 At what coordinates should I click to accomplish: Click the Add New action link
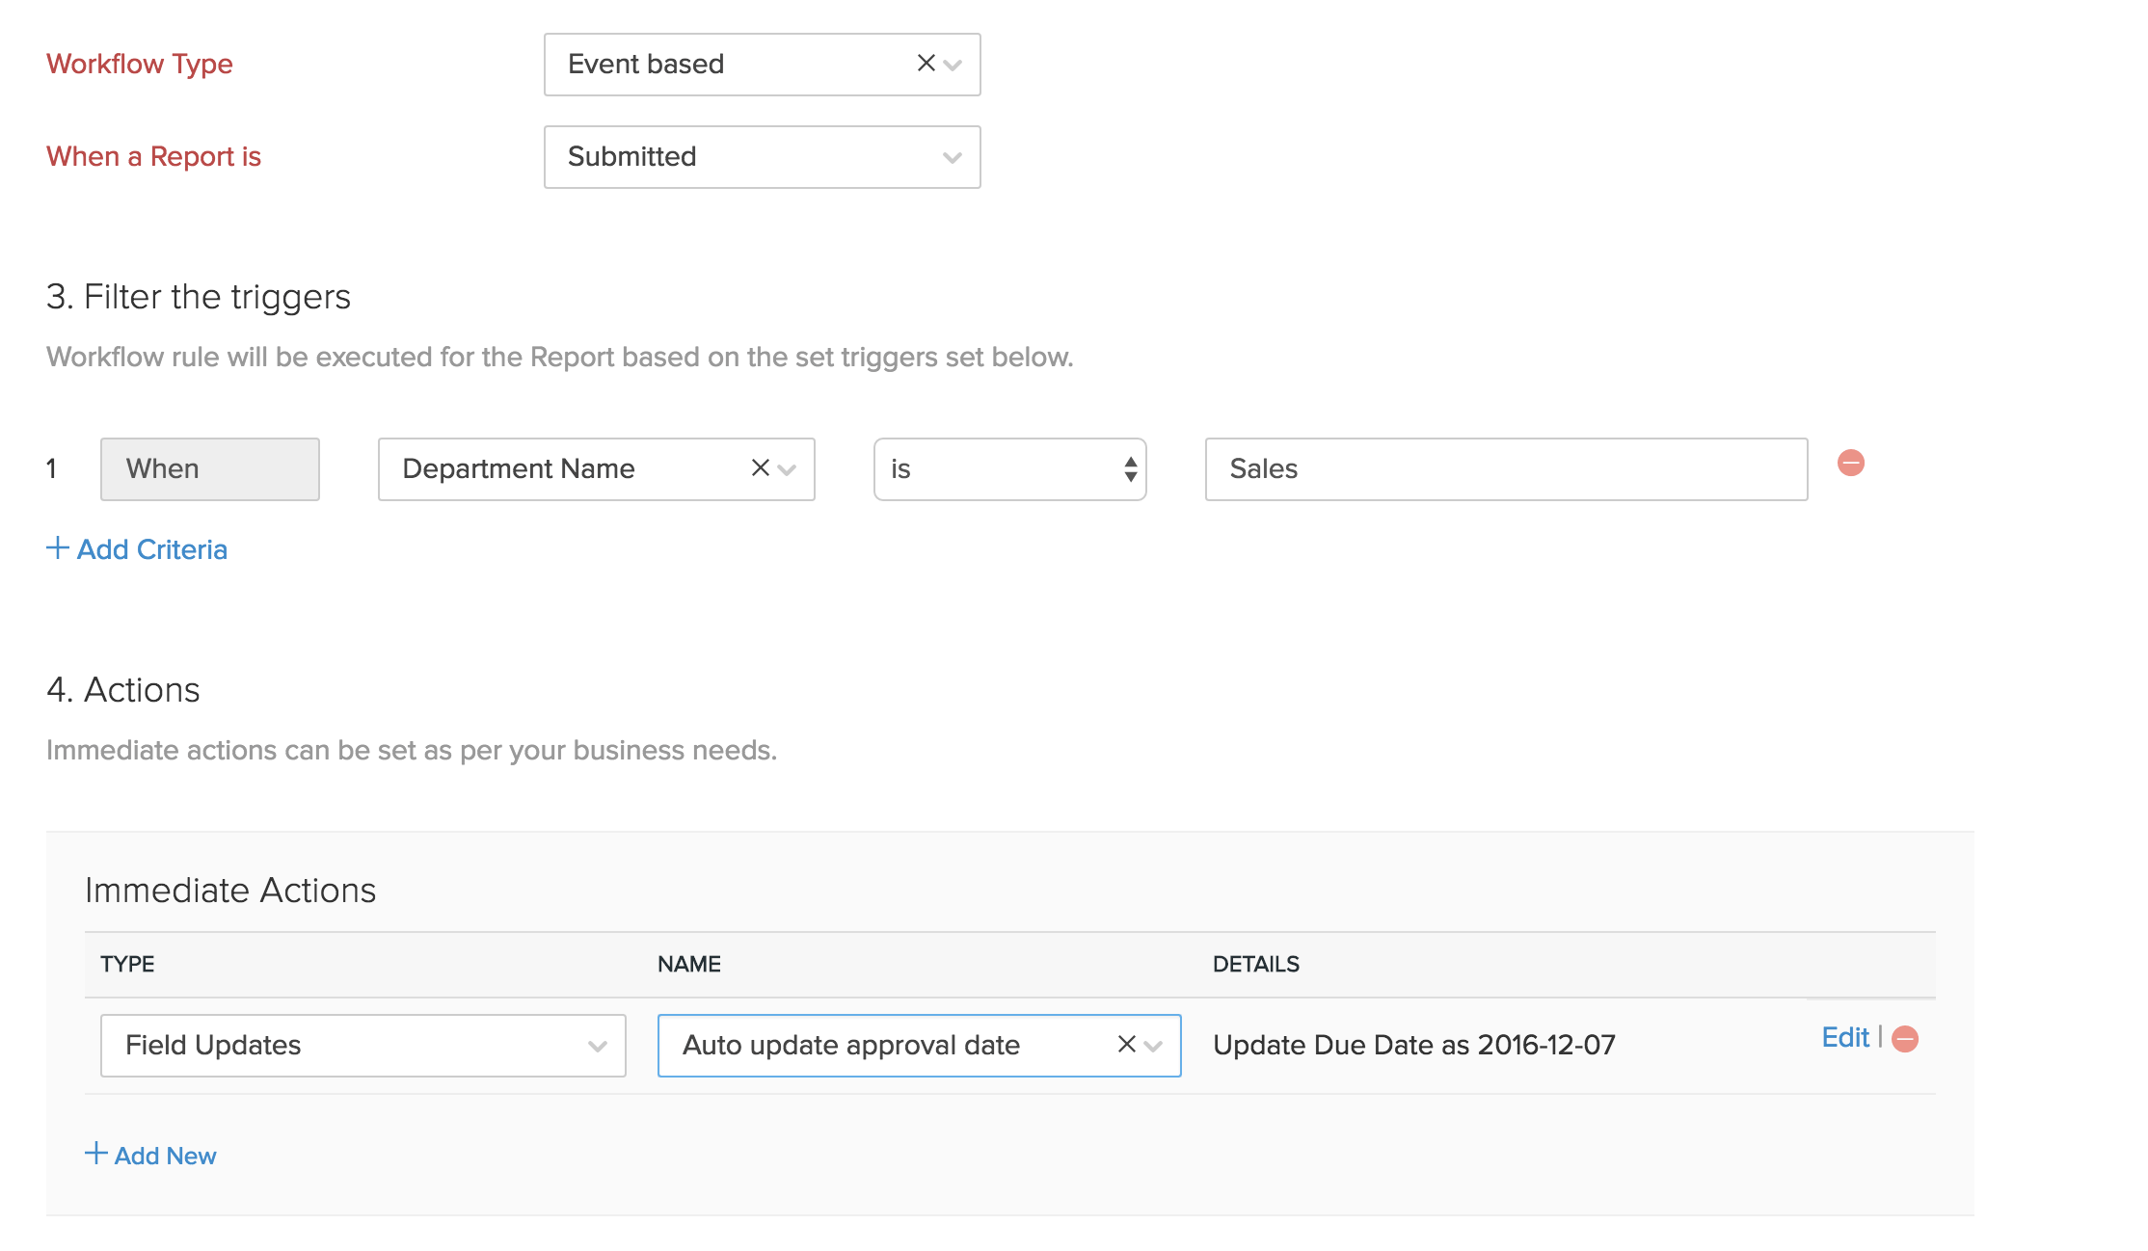[x=165, y=1156]
